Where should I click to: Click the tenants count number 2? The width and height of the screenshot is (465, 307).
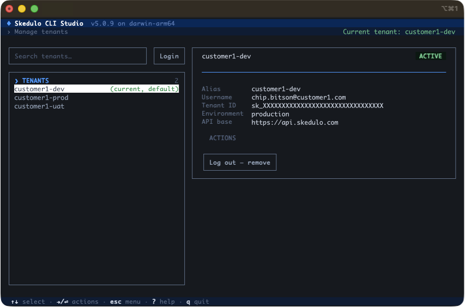177,81
